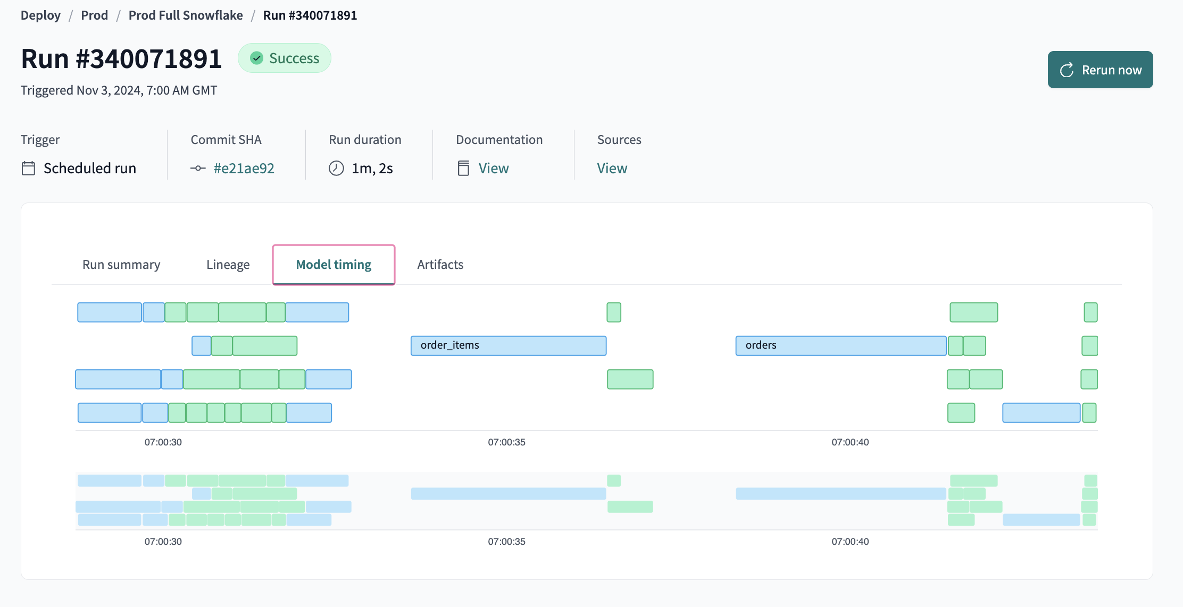Click the commit icon beside #e21ae92
The width and height of the screenshot is (1183, 607).
point(197,168)
